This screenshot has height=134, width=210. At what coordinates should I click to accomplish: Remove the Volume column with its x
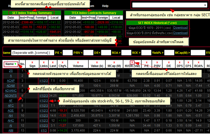(78, 62)
